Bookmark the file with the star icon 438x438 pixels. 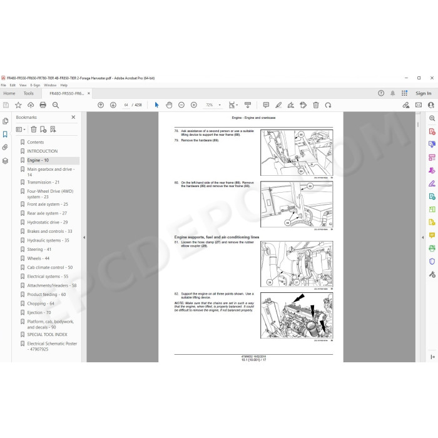[x=18, y=105]
